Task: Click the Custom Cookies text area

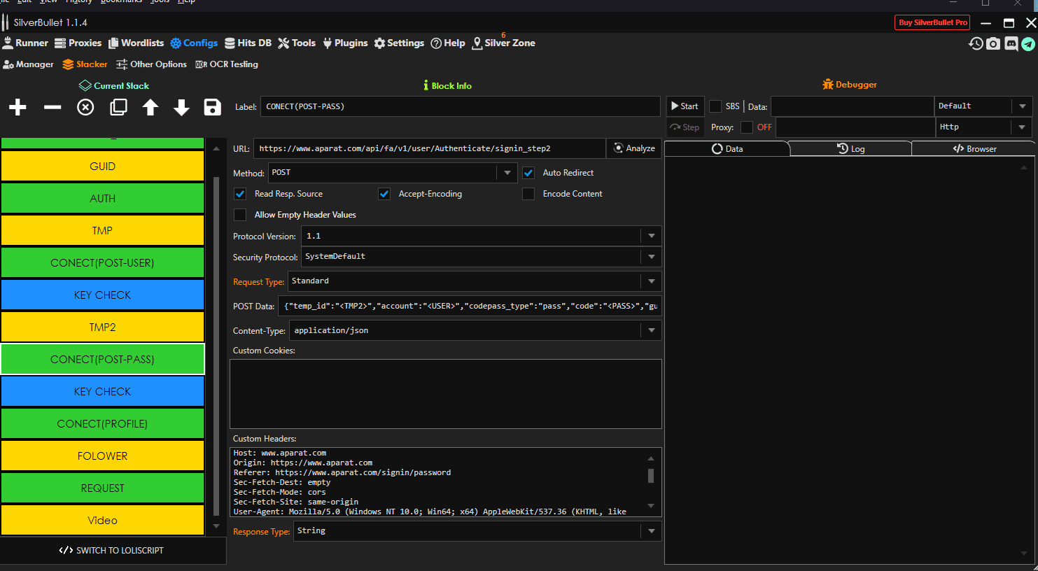Action: (445, 394)
